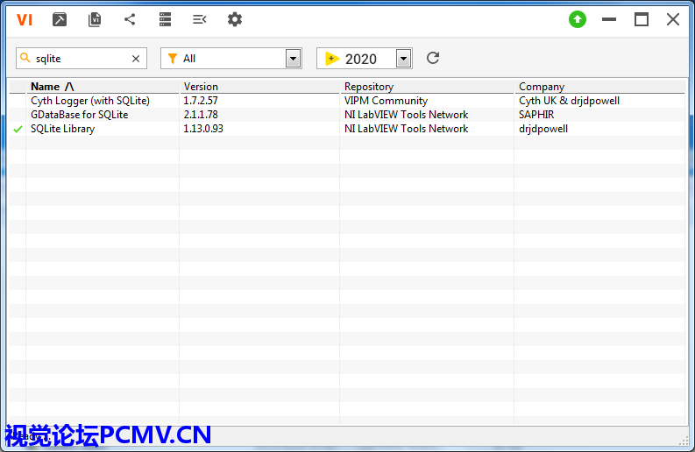Expand the All filter dropdown
The height and width of the screenshot is (452, 695).
[x=293, y=59]
